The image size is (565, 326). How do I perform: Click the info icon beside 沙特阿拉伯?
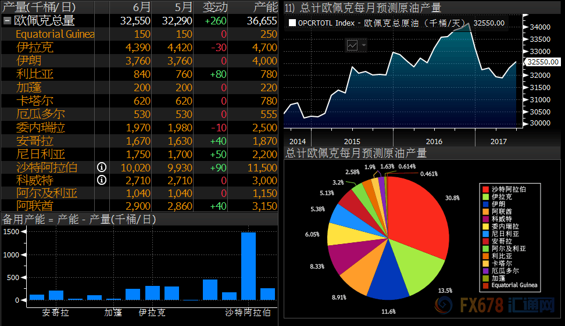pyautogui.click(x=102, y=167)
